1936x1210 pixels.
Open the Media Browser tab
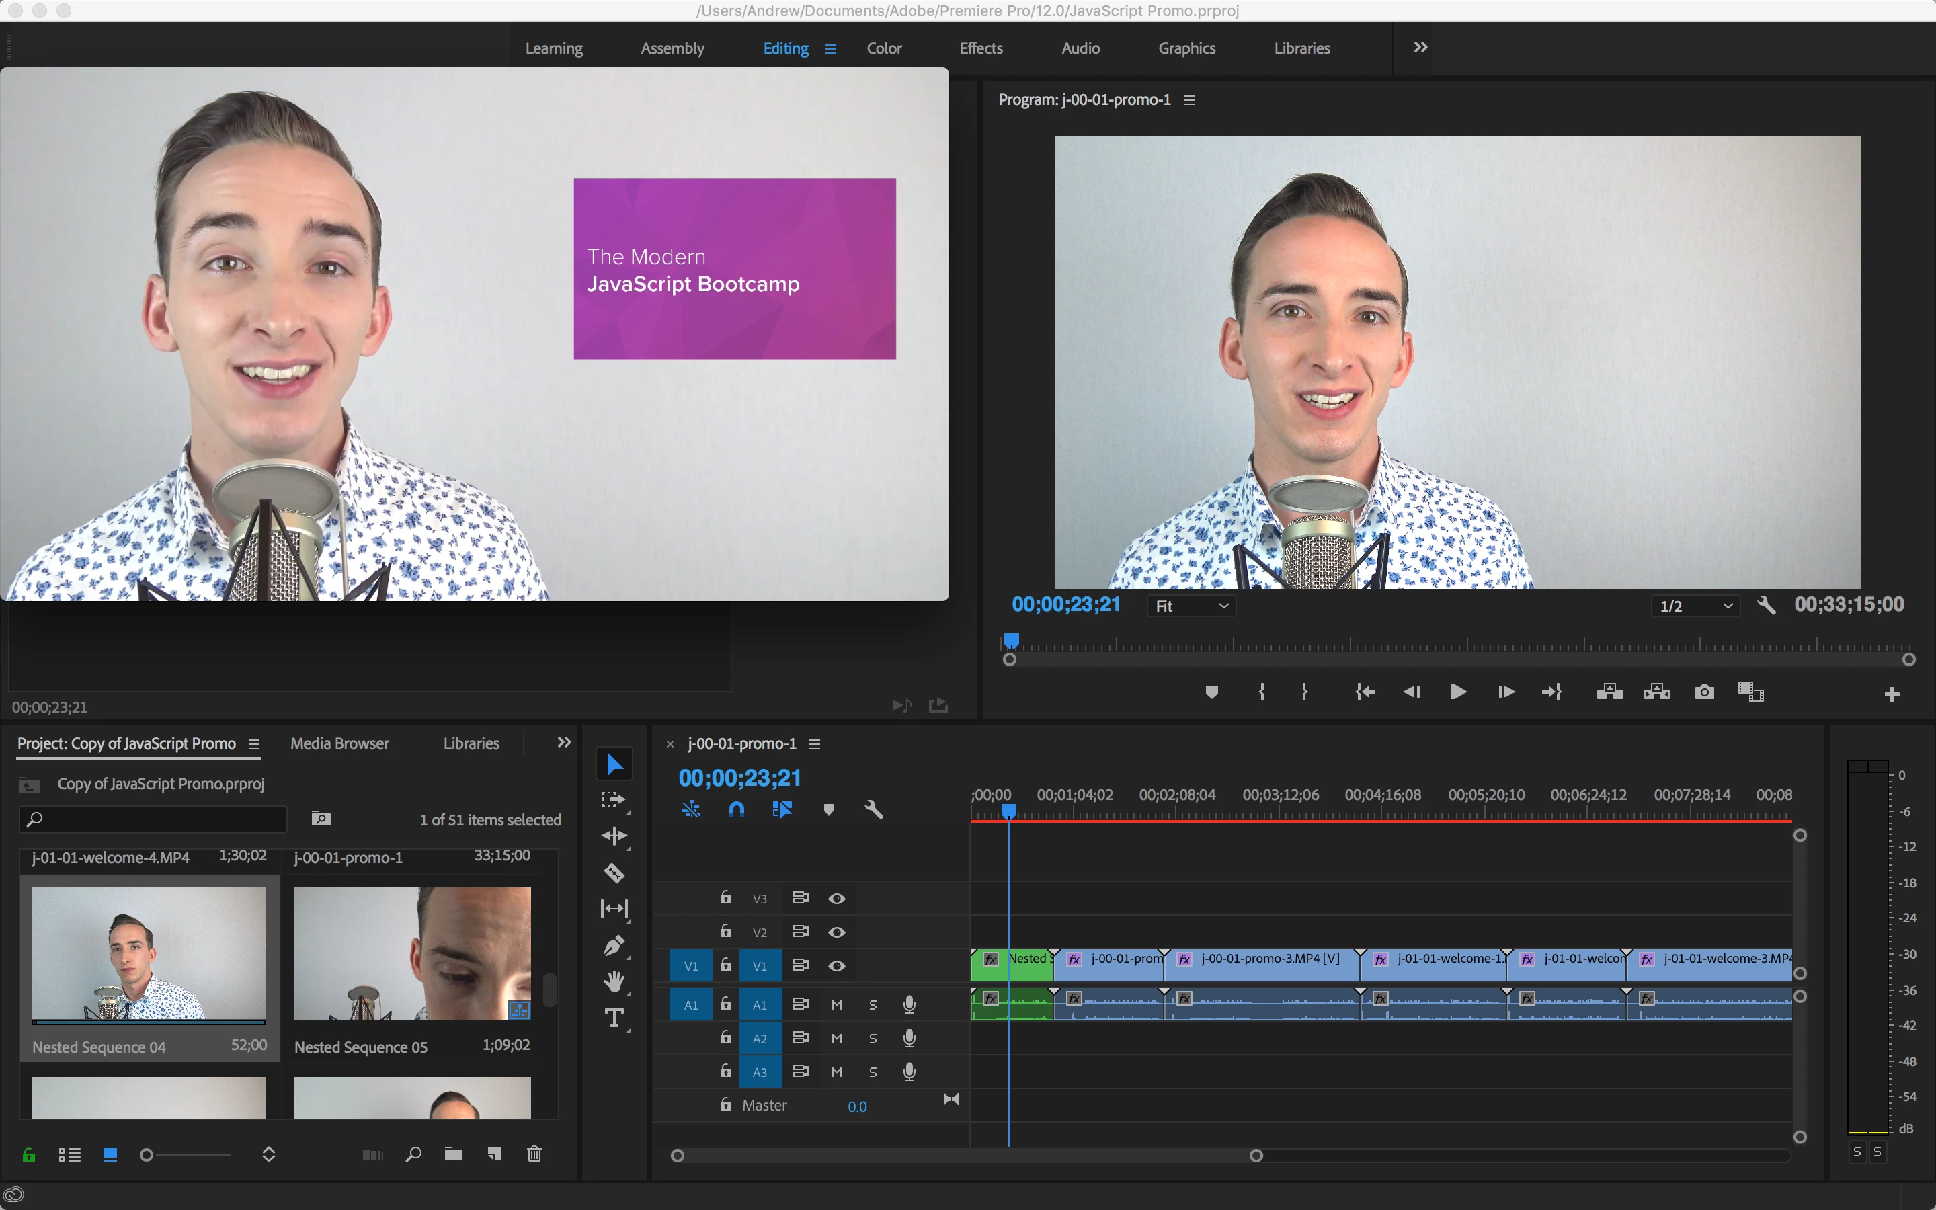tap(339, 743)
